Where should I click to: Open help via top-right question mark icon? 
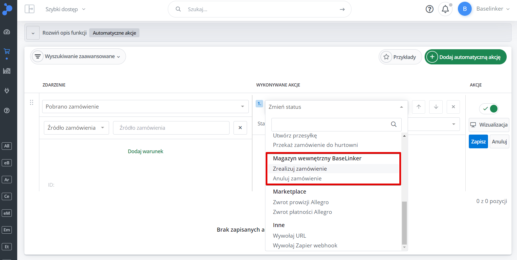click(429, 9)
